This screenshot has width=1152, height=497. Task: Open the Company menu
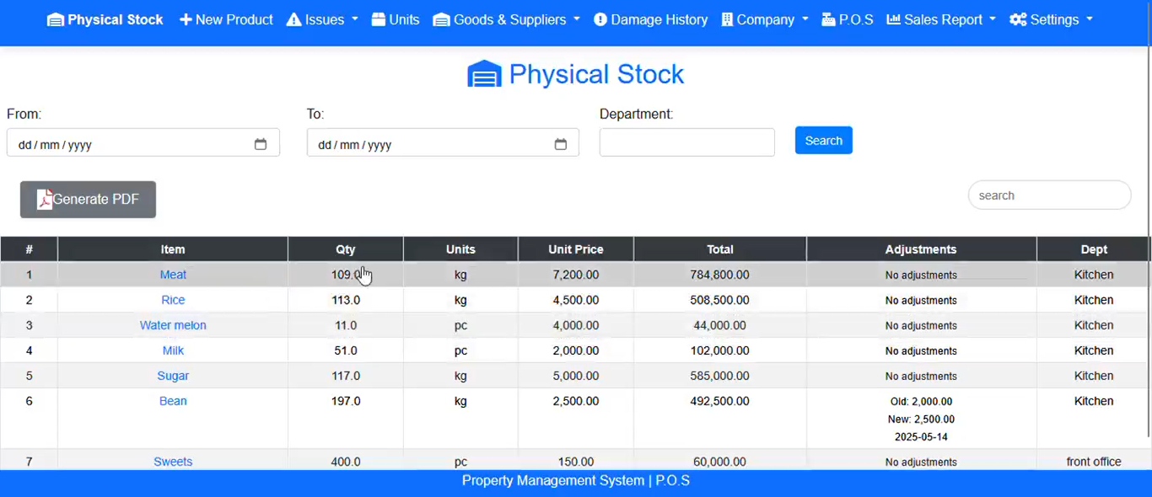tap(765, 19)
